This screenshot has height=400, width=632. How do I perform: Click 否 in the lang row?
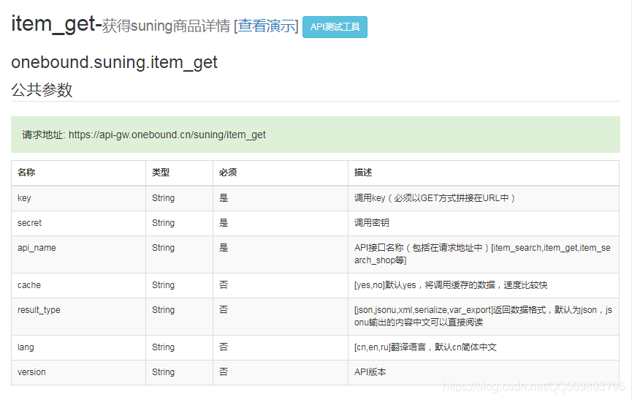(224, 347)
